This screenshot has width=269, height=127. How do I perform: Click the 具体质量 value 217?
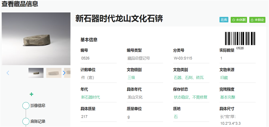[x=84, y=117]
